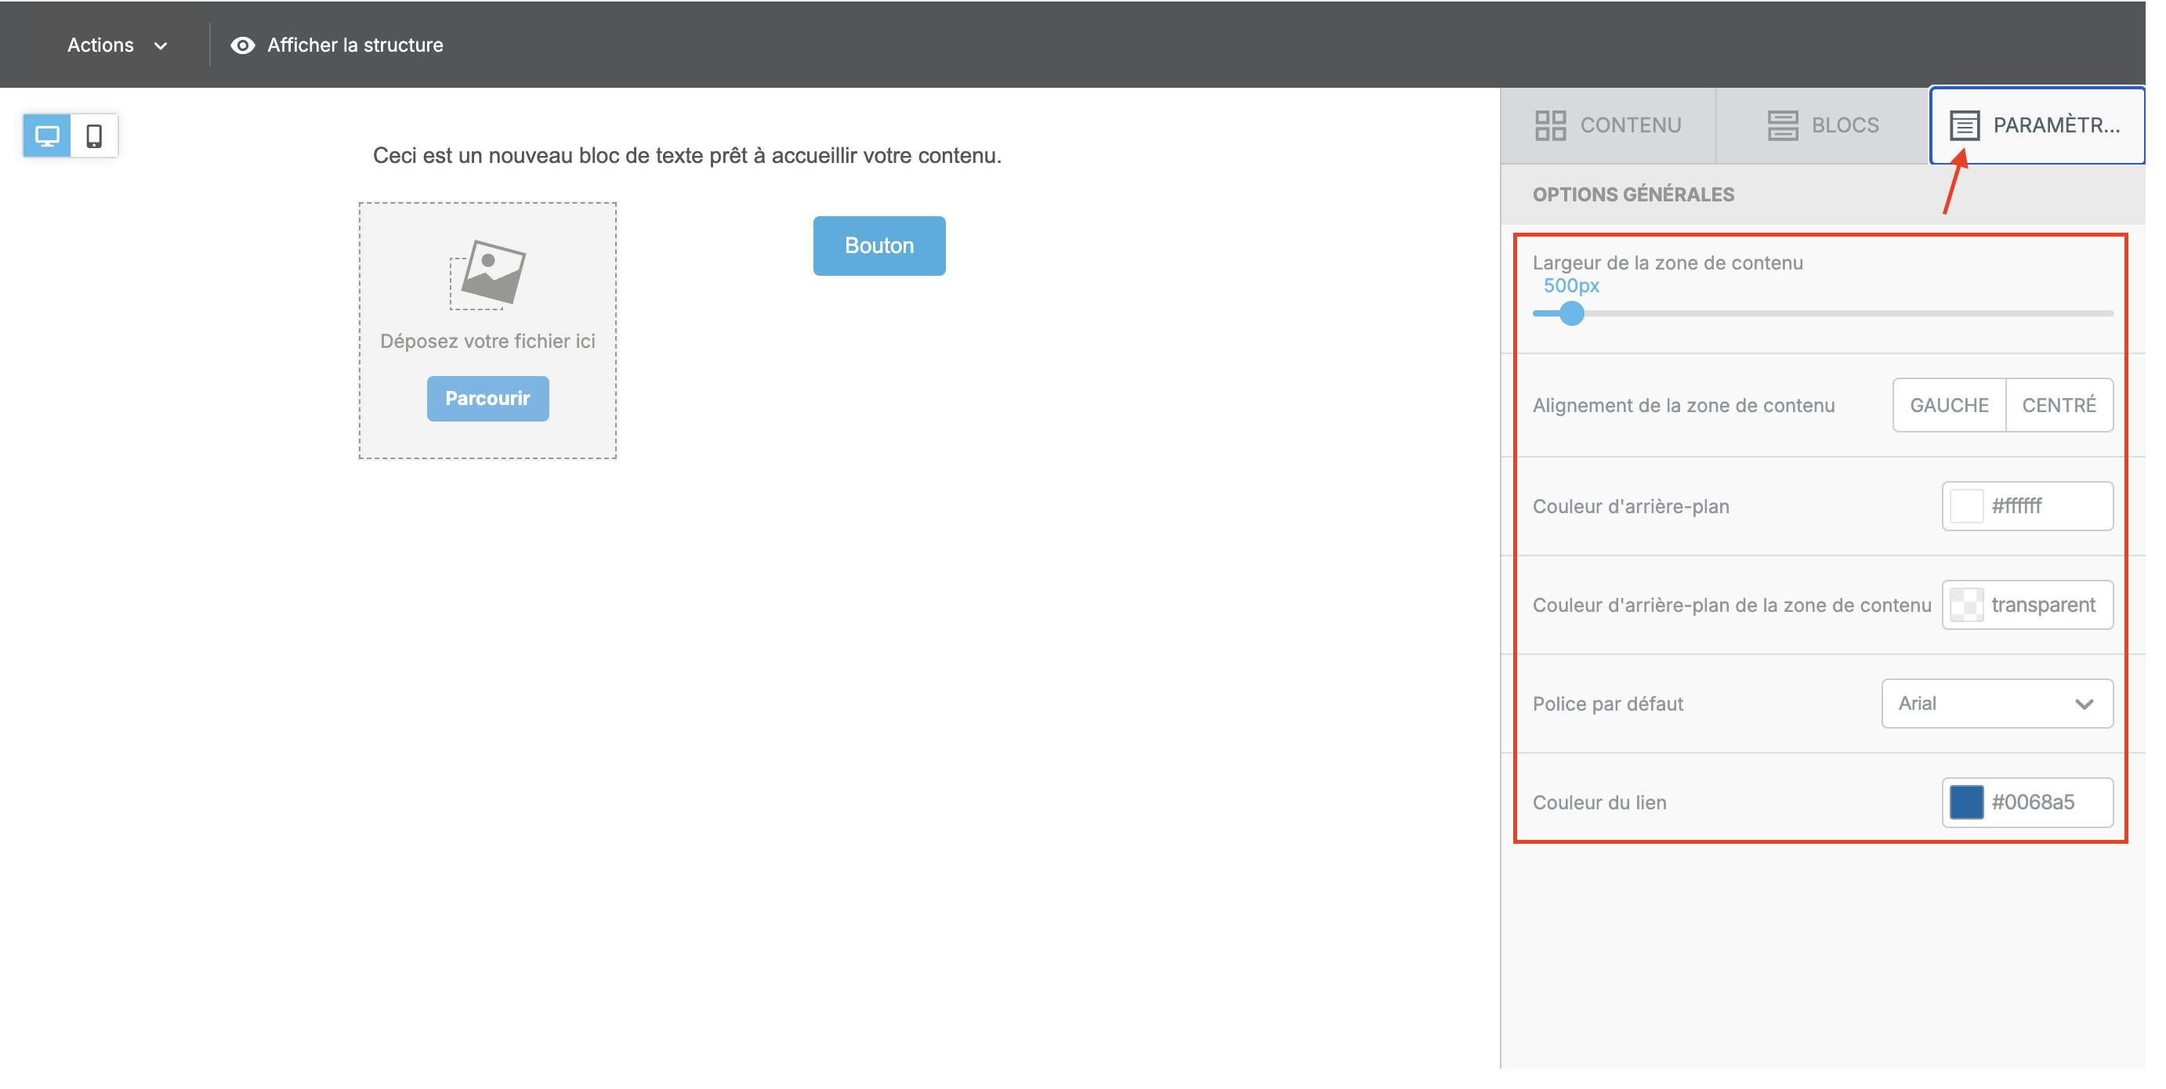Click Parcourir to browse for a file
The height and width of the screenshot is (1089, 2166).
click(487, 399)
